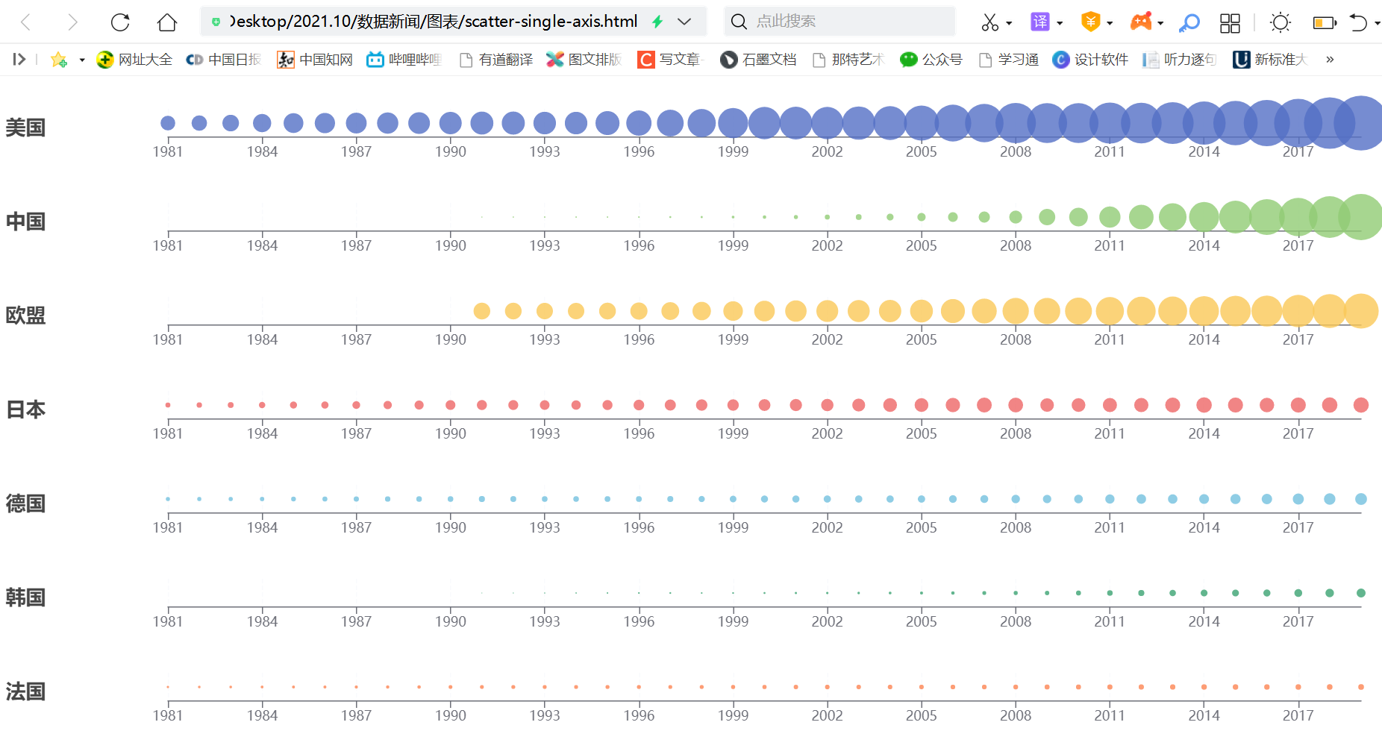Open the 学习通 bookmark

click(x=1009, y=60)
